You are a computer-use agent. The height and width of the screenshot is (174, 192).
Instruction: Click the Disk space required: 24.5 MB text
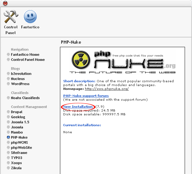(89, 111)
